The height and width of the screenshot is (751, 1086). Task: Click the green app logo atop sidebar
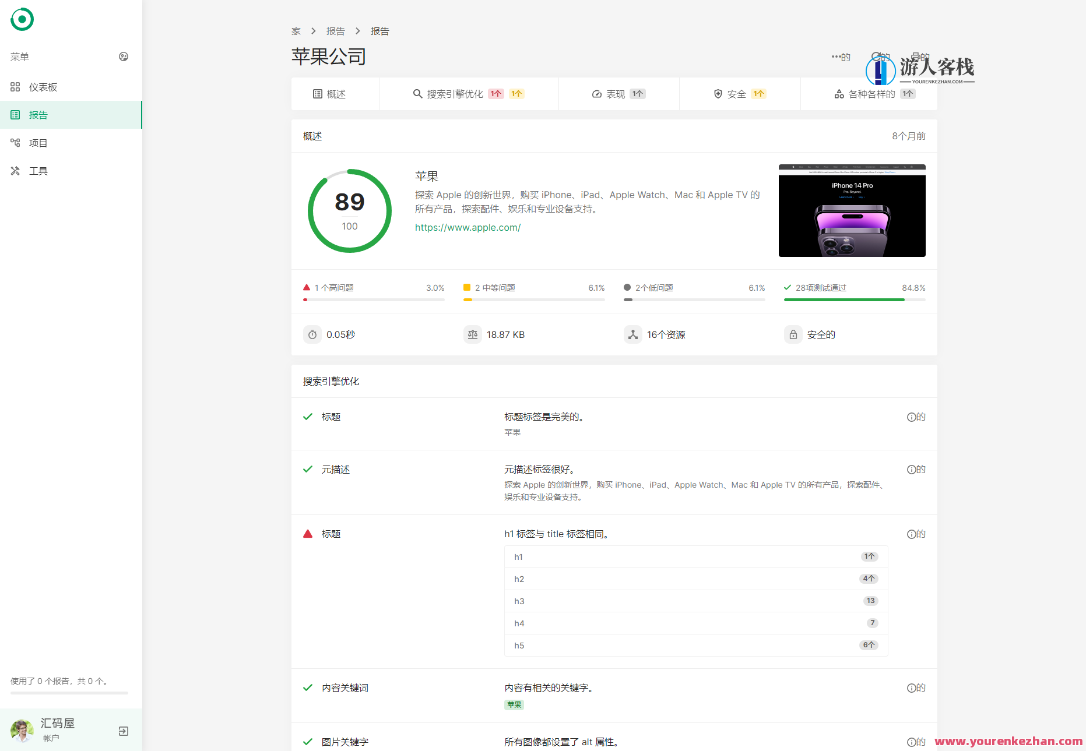pos(22,19)
